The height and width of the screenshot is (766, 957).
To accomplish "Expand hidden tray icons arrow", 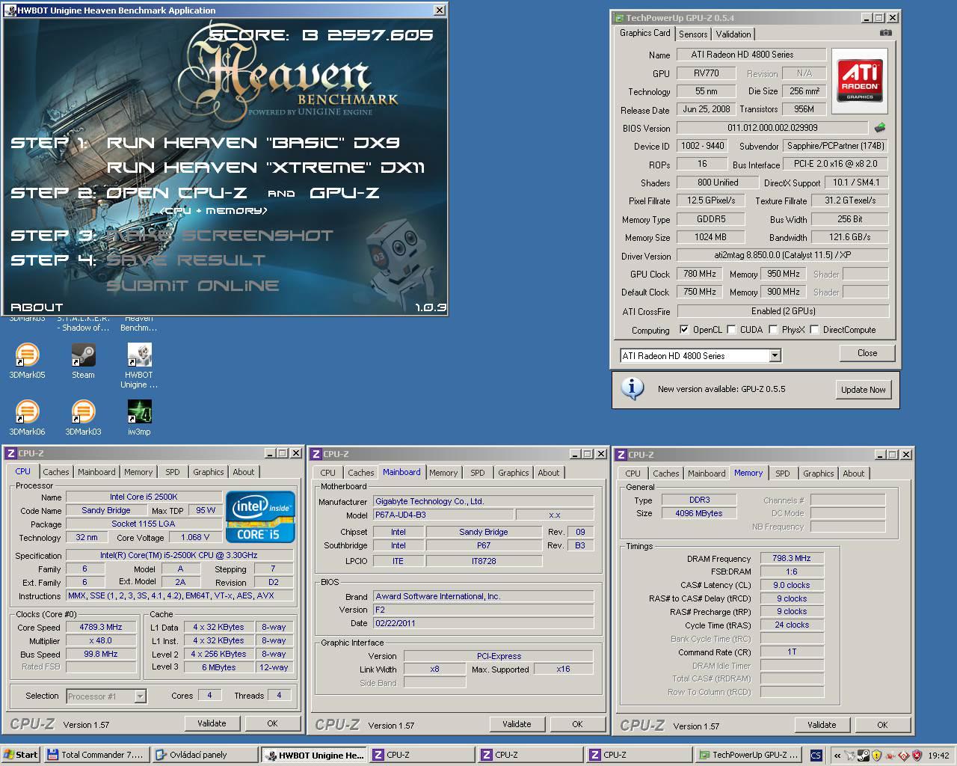I will coord(837,756).
